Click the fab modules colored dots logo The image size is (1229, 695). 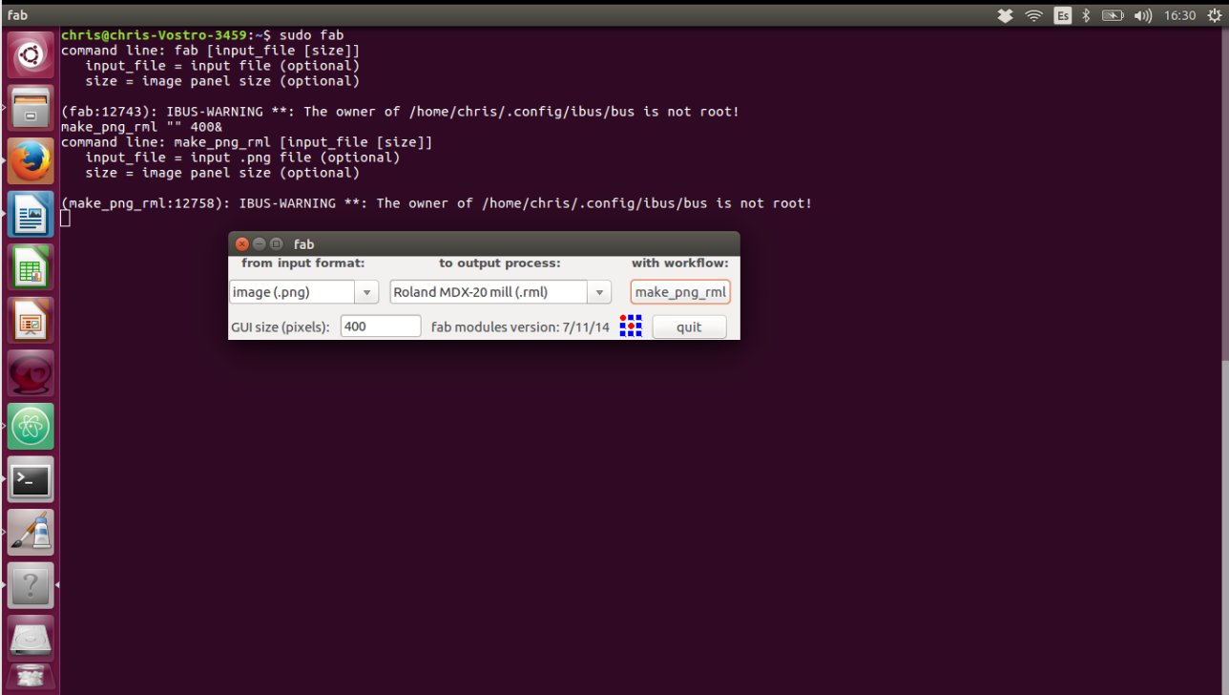click(x=631, y=326)
